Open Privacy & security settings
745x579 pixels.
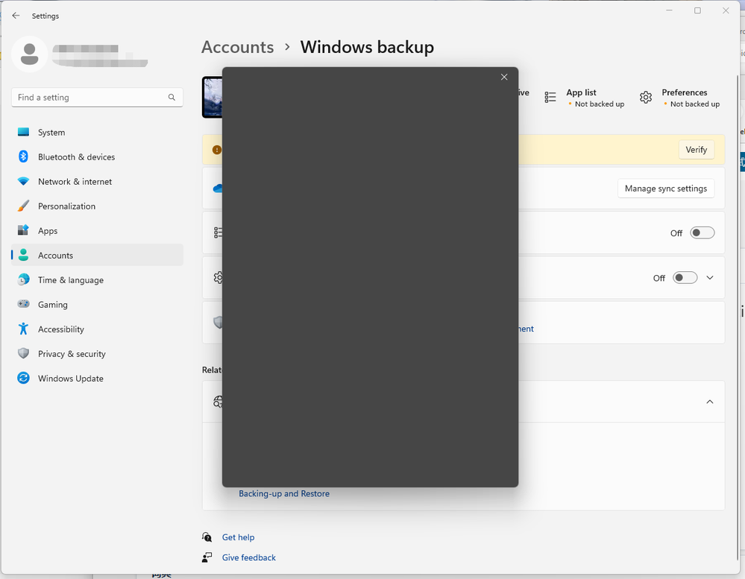97,354
